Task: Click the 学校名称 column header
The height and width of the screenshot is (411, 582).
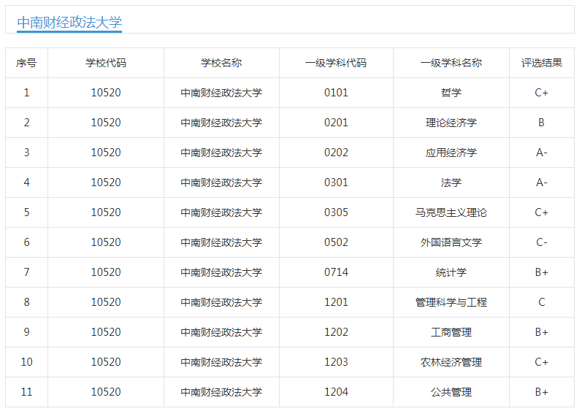Action: [x=221, y=63]
